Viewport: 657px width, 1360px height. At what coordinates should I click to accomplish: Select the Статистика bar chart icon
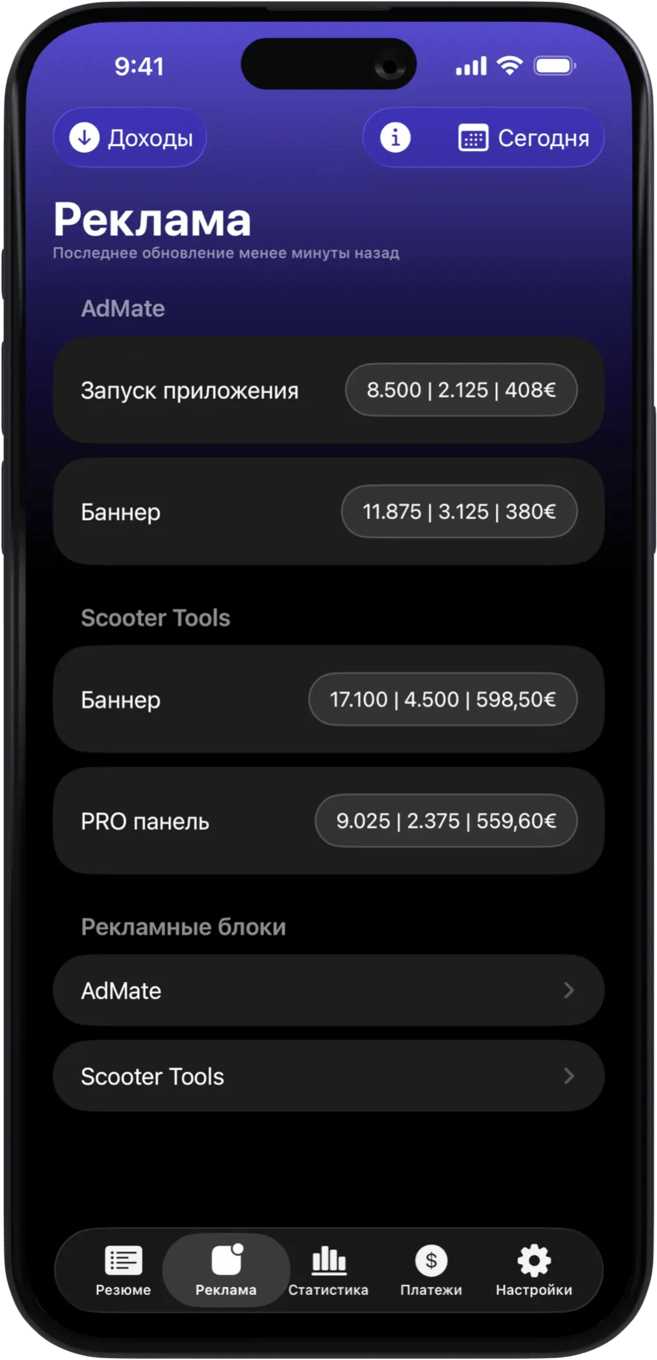click(329, 1260)
